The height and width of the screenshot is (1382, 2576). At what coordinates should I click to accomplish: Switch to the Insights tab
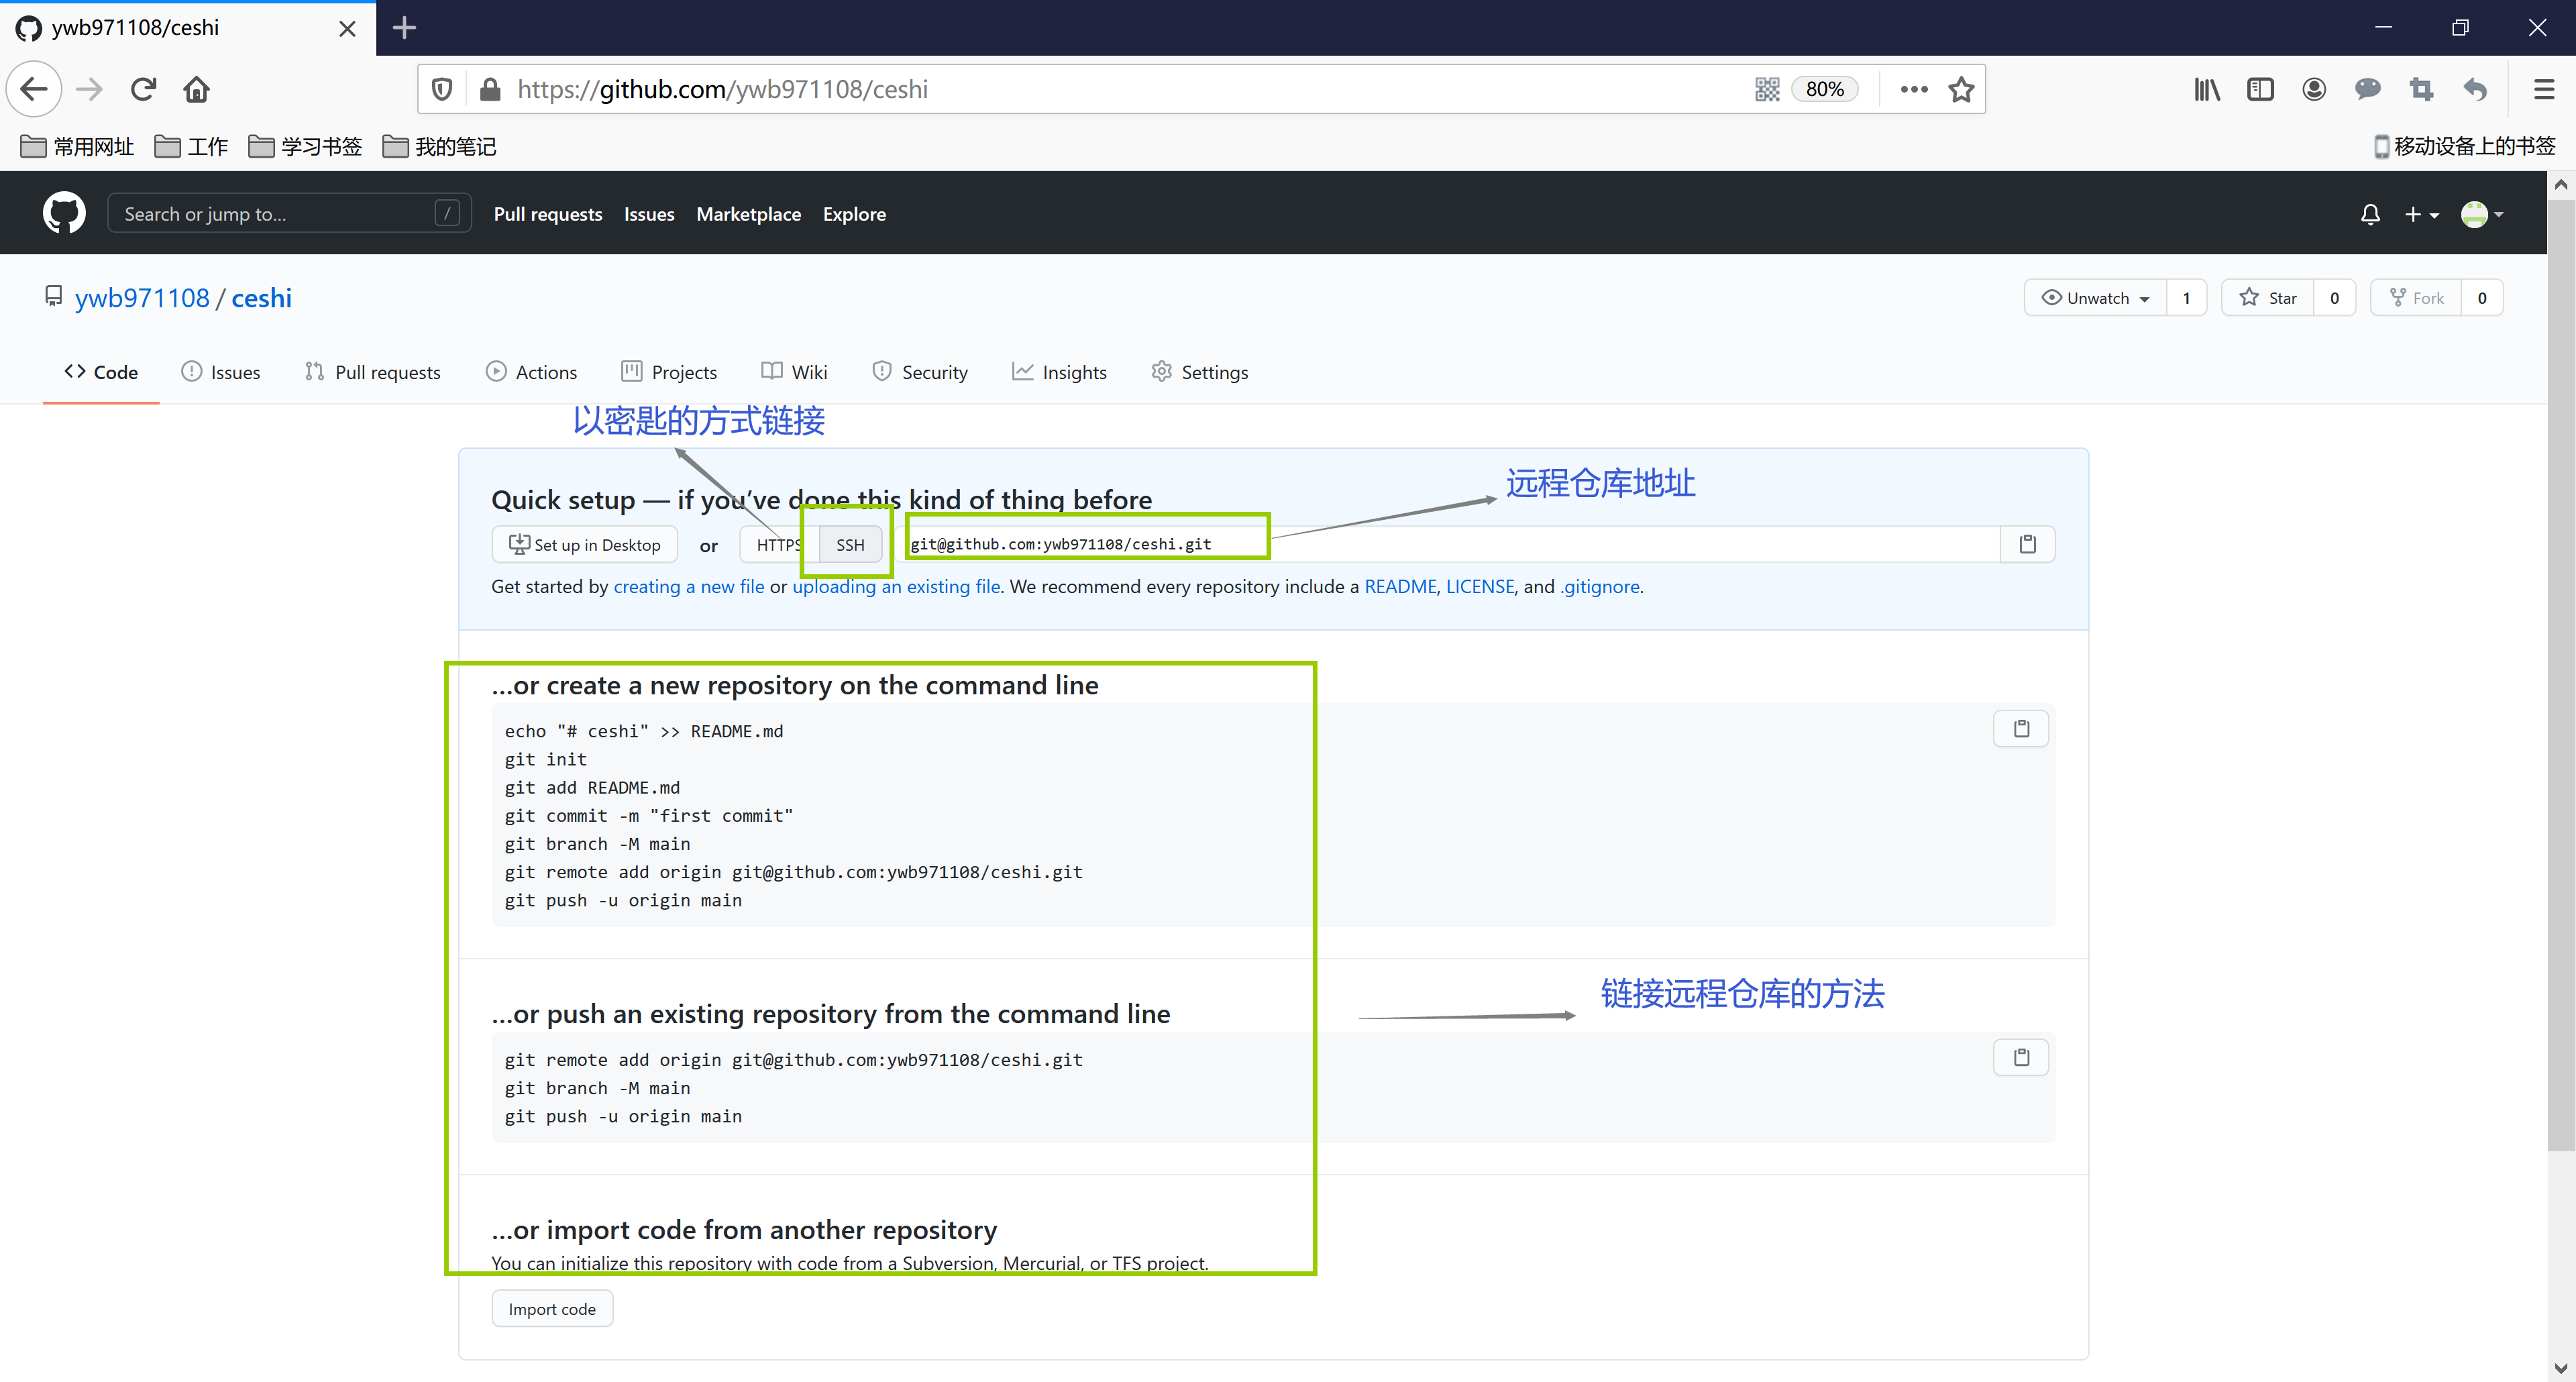pyautogui.click(x=1059, y=372)
